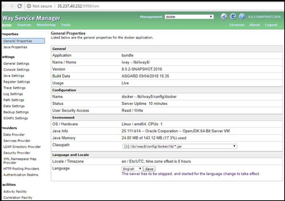Viewport: 285px width, 201px height.
Task: Open Data Provider
Action: (x=14, y=134)
